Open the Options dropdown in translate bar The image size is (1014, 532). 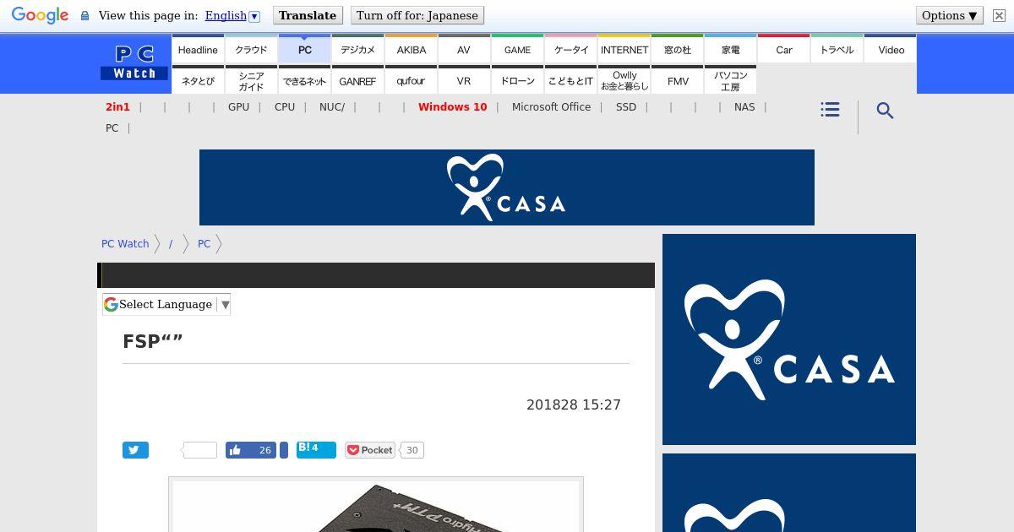[x=950, y=15]
